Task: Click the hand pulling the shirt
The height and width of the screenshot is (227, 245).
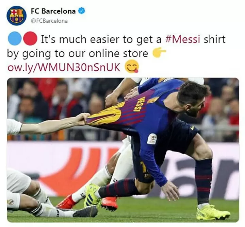Action: point(82,119)
